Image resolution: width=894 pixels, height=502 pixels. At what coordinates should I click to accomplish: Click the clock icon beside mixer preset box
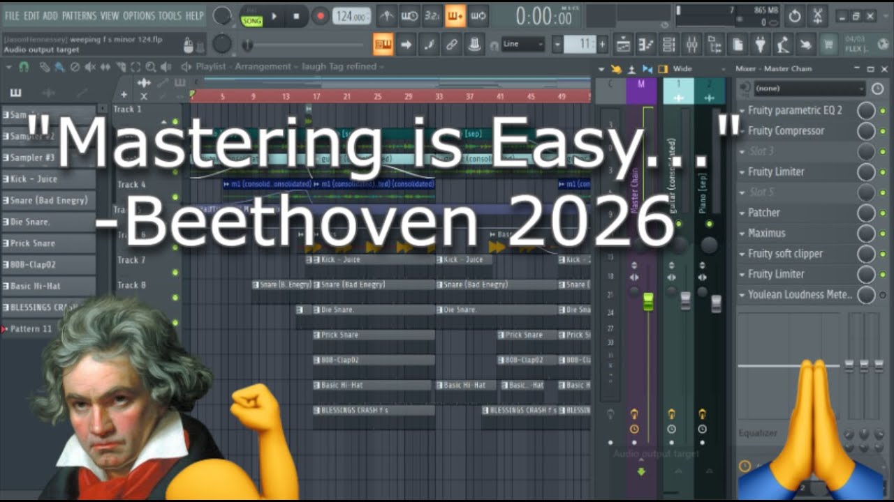[878, 89]
